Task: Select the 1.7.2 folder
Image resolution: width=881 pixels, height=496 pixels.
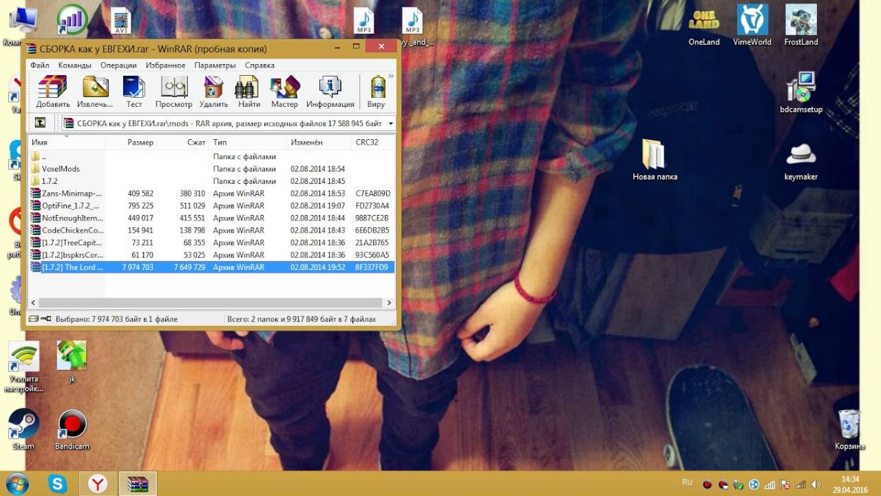Action: point(212,181)
